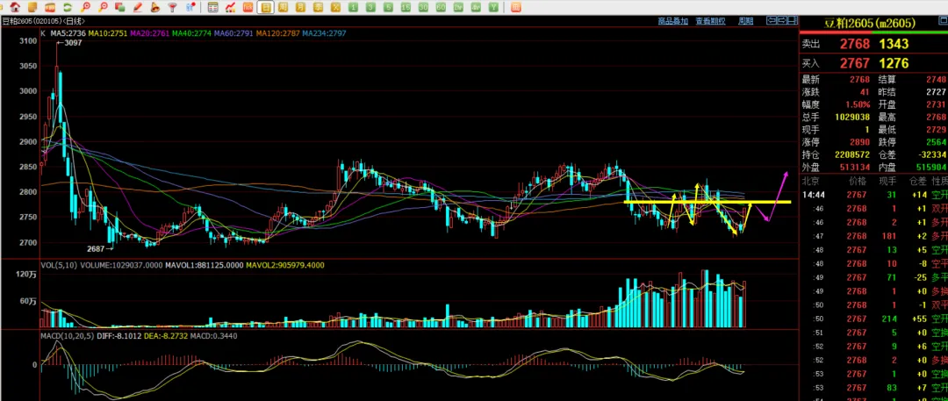This screenshot has width=948, height=401.
Task: Switch to quarterly (季) period
Action: 318,7
